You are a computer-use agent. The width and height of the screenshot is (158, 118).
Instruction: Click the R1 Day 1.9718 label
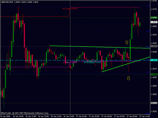(x=70, y=9)
